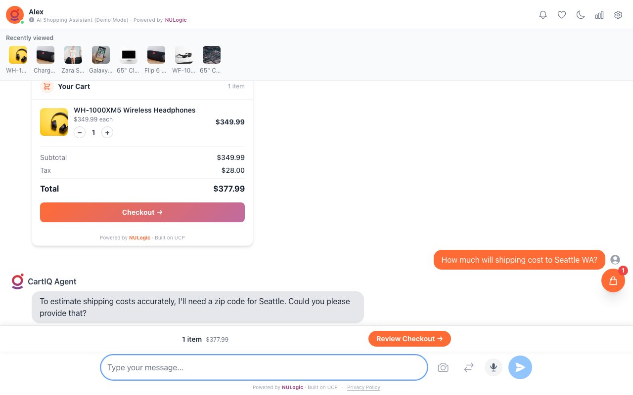Viewport: 633px width, 395px height.
Task: Open the notifications bell icon
Action: (543, 15)
